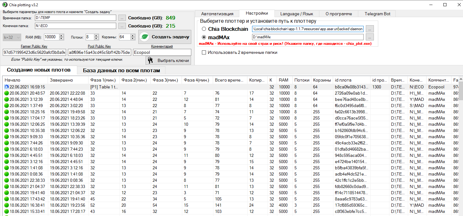This screenshot has width=463, height=216.
Task: Browse for destination folder N:\ECO
Action: (x=122, y=26)
